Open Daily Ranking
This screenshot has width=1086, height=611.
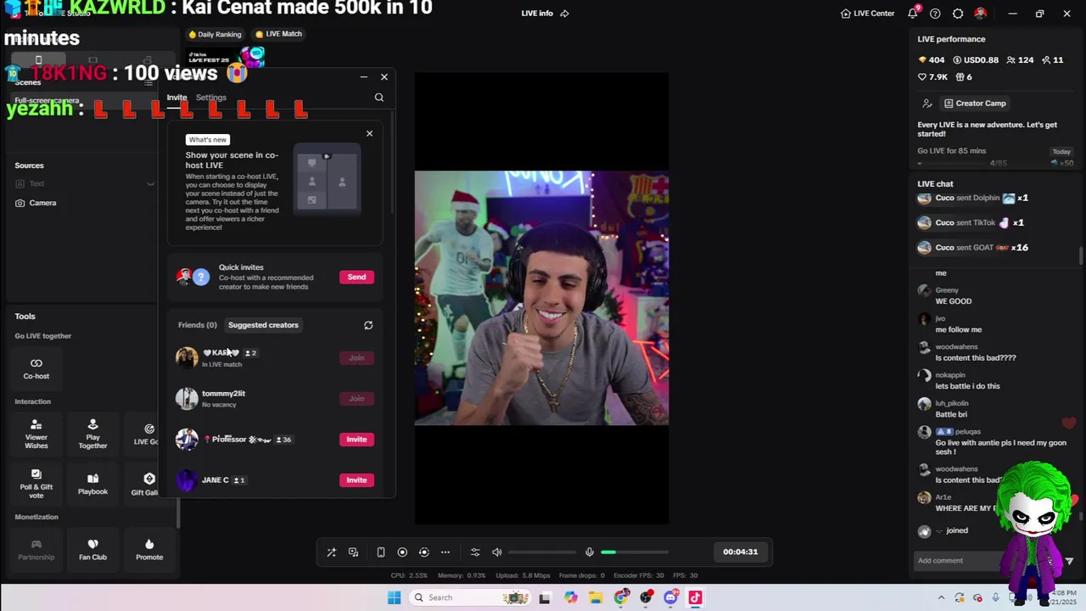tap(216, 34)
